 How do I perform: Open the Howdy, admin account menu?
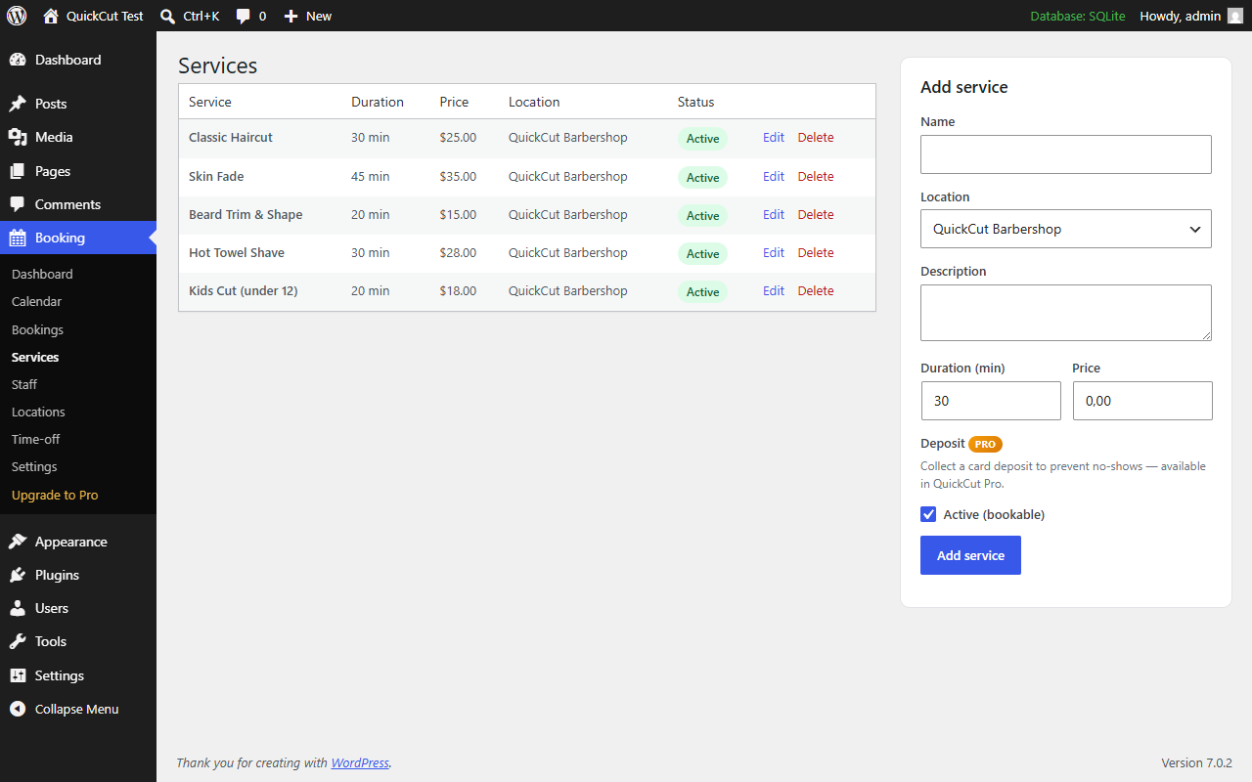pyautogui.click(x=1191, y=16)
